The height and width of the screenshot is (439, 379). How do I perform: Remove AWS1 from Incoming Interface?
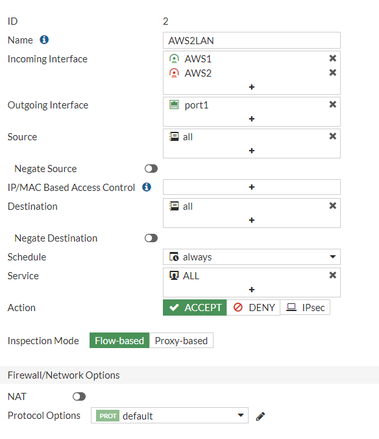[332, 58]
